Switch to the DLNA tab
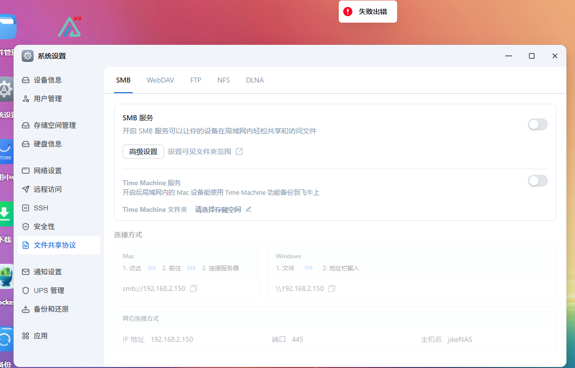Viewport: 575px width, 368px height. tap(255, 80)
